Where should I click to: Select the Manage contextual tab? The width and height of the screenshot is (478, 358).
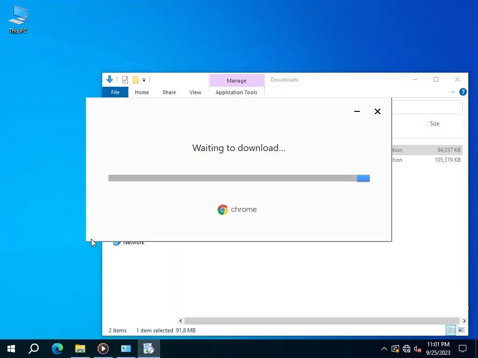[x=237, y=81]
